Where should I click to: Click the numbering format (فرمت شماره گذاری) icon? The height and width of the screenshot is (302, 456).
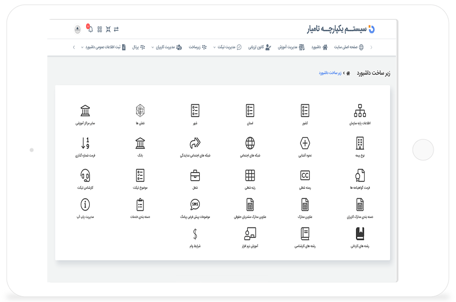pyautogui.click(x=85, y=143)
